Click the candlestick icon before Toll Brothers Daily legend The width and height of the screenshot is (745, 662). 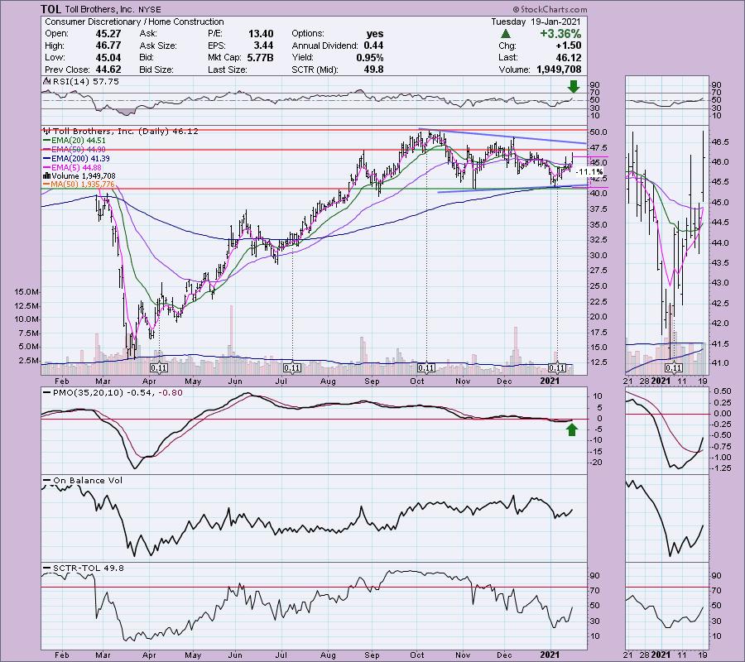46,131
